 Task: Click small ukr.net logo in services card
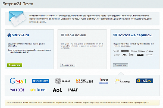pyautogui.click(x=149, y=55)
